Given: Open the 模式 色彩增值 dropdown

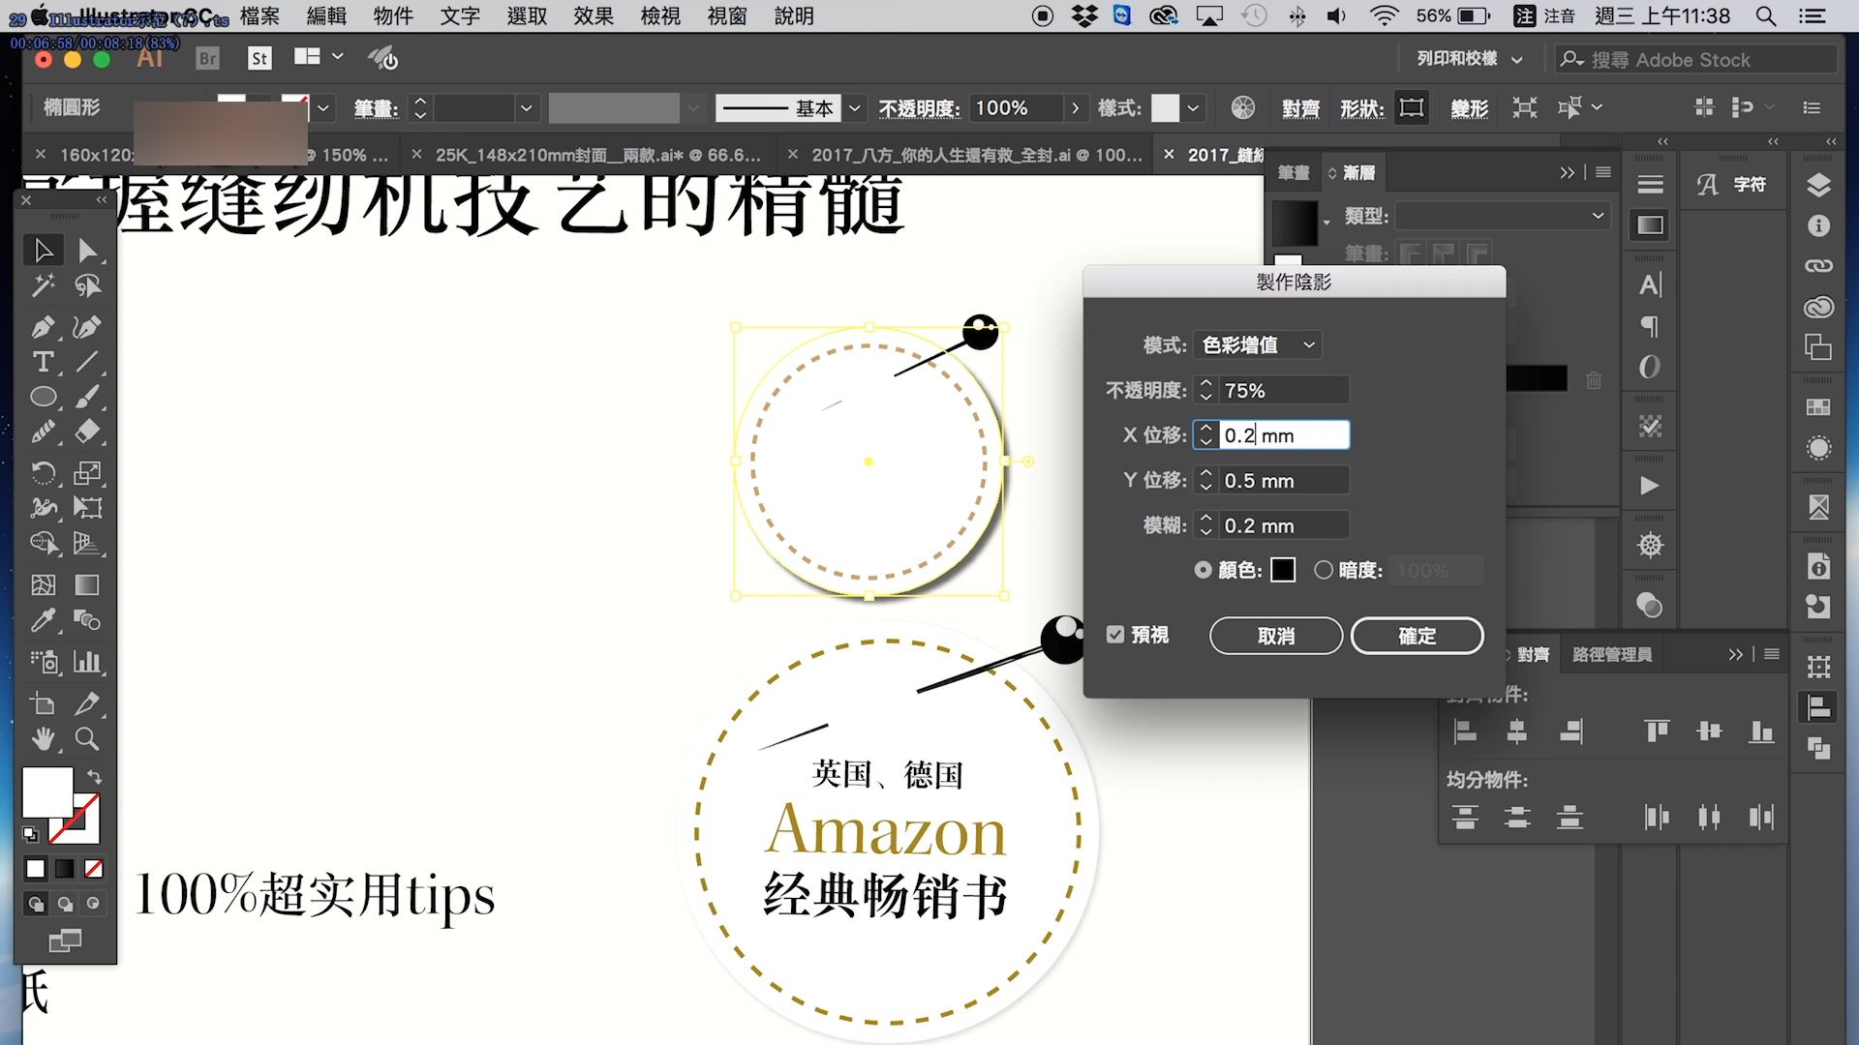Looking at the screenshot, I should pos(1258,344).
